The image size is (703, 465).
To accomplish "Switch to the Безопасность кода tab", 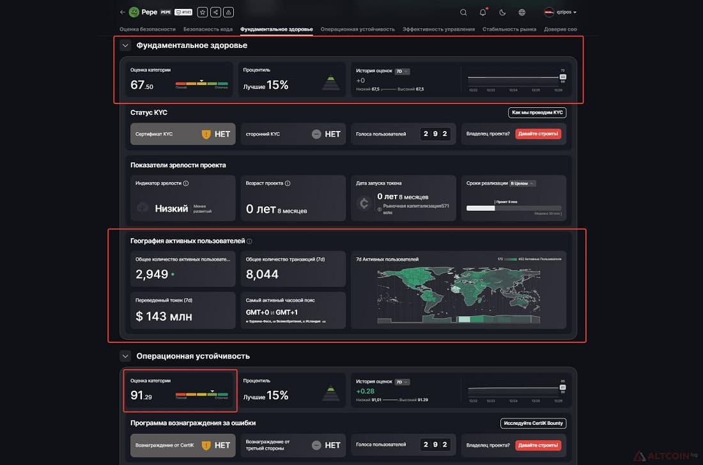I will pos(208,29).
